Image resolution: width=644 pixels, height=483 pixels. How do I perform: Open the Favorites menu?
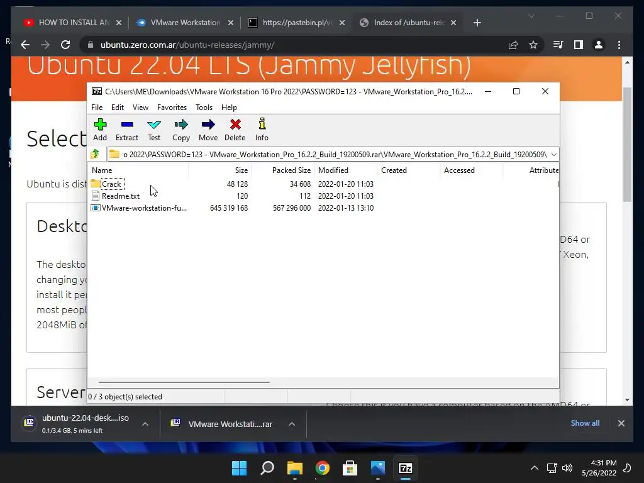click(x=172, y=107)
